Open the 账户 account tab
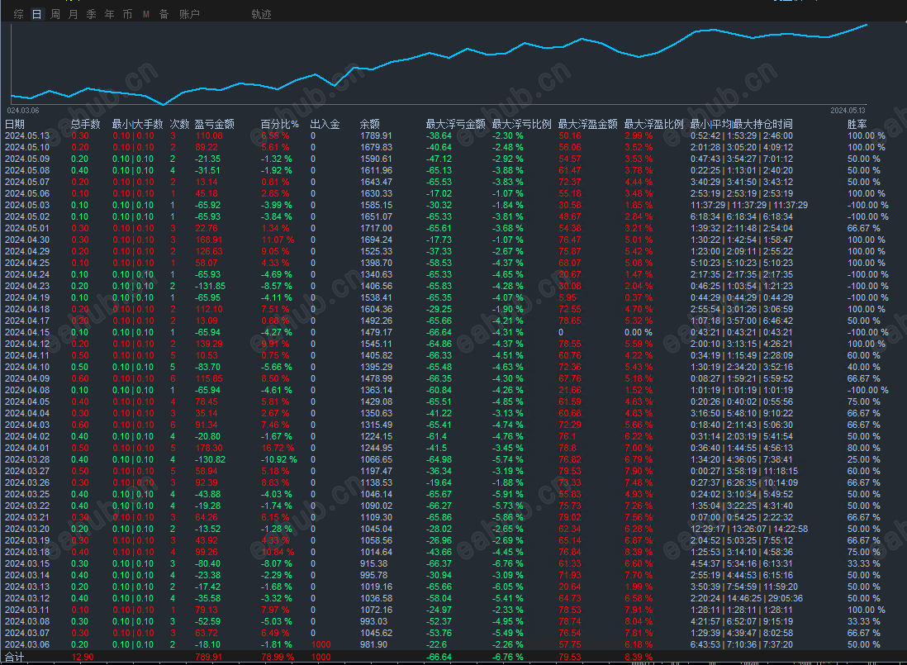Viewport: 907px width, 665px height. [189, 14]
